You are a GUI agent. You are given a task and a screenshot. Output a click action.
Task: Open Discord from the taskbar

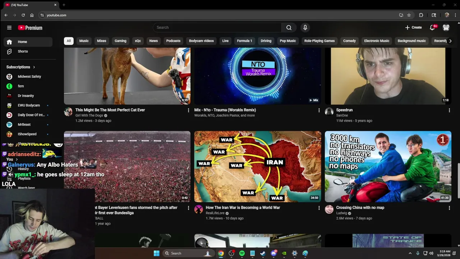(x=273, y=253)
